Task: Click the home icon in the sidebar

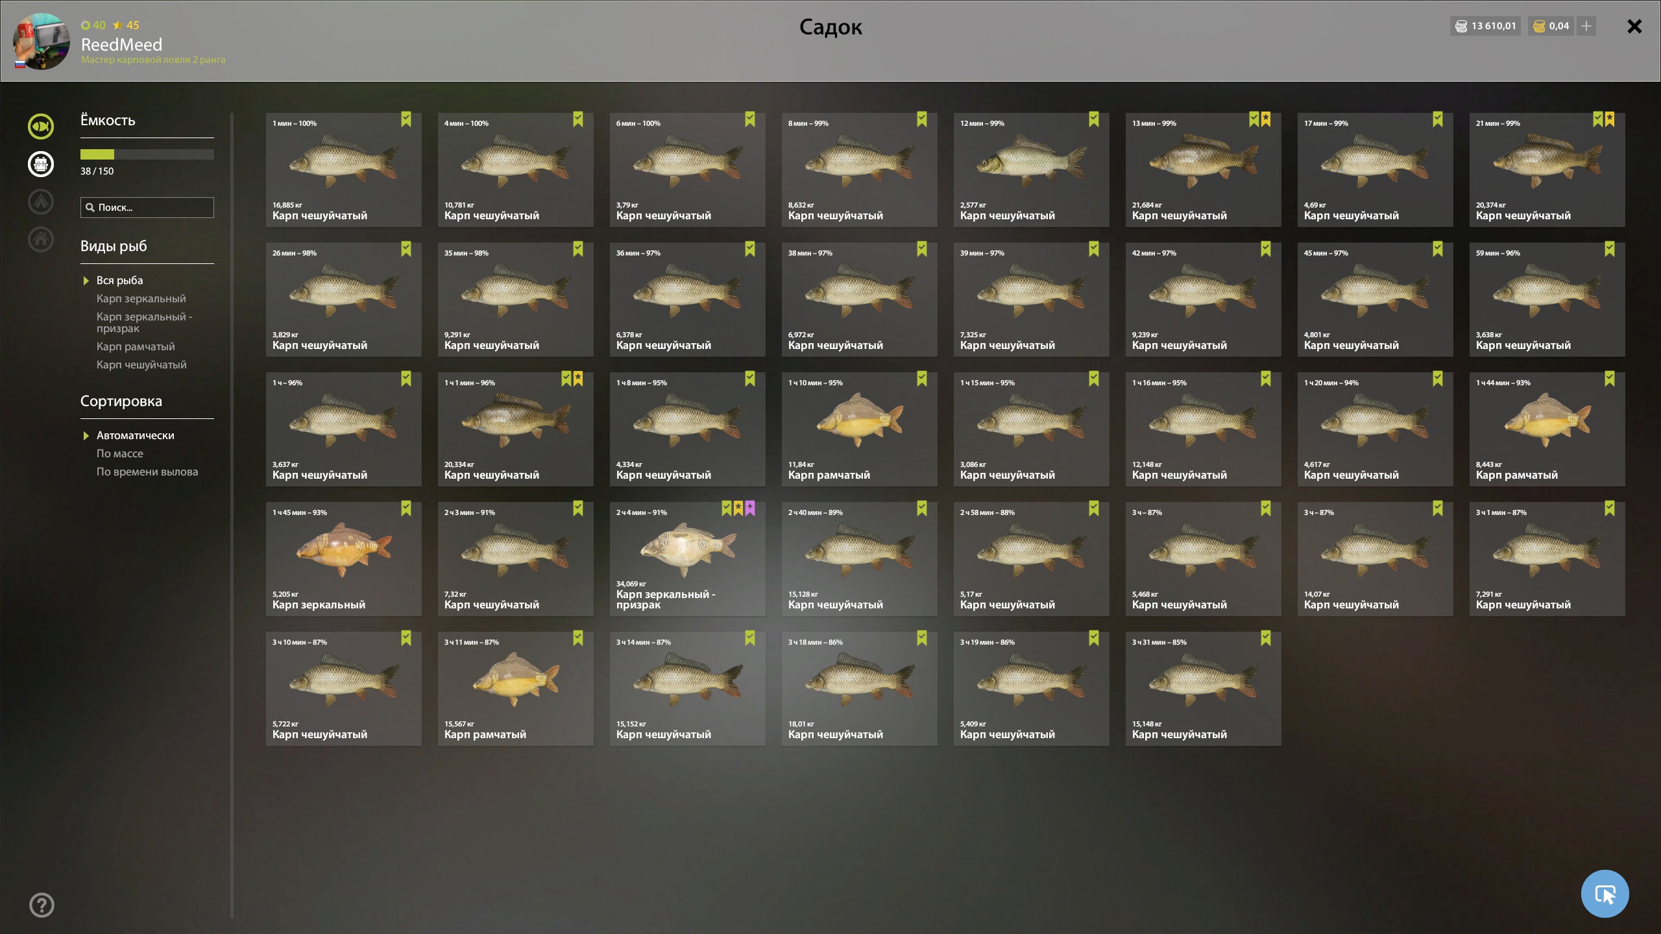Action: point(41,239)
